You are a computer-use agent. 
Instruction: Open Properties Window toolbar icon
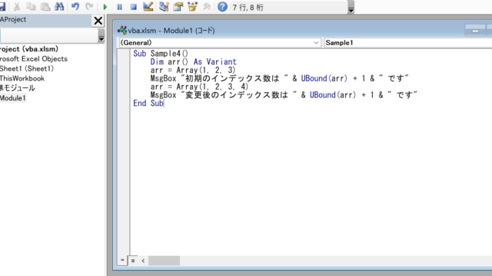click(x=178, y=6)
